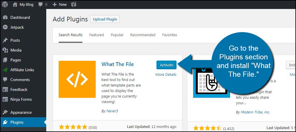Click the Ninja Forms sidebar icon
This screenshot has width=296, height=132.
coord(5,99)
